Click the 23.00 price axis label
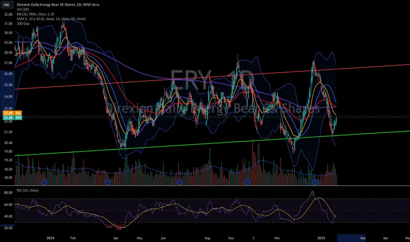410x242 pixels. (8, 108)
